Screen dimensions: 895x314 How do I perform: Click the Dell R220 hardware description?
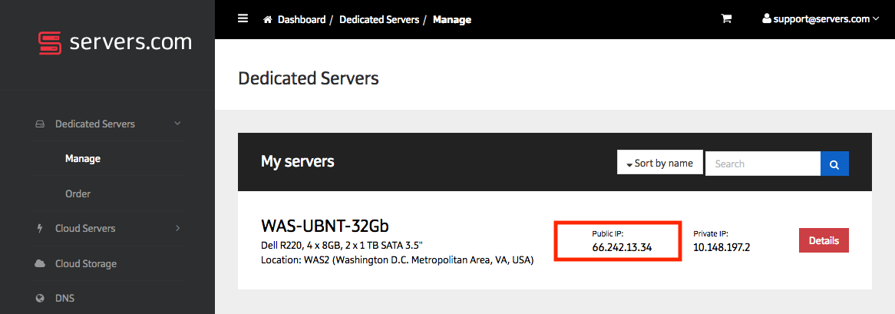(x=342, y=246)
